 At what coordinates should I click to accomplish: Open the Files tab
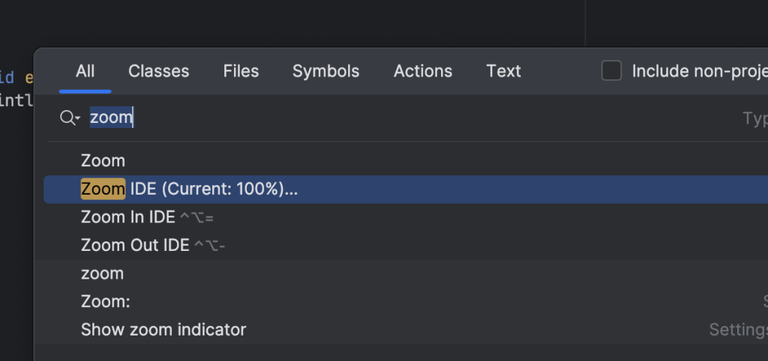tap(241, 71)
